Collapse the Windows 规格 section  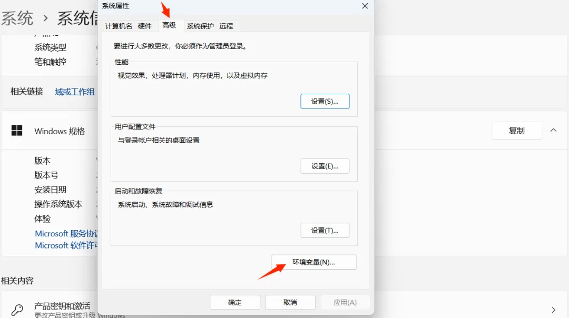[553, 130]
